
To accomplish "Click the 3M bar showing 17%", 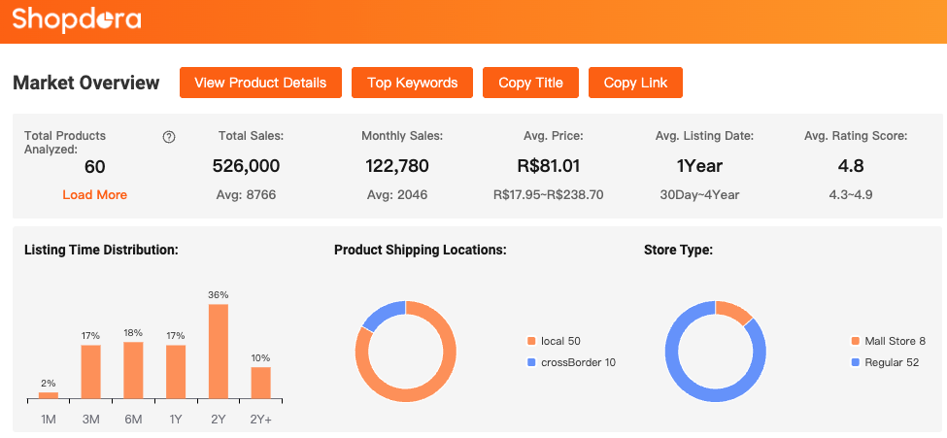I will 90,372.
